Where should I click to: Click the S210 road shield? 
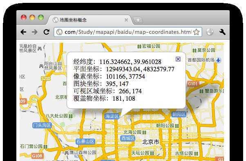45,78
